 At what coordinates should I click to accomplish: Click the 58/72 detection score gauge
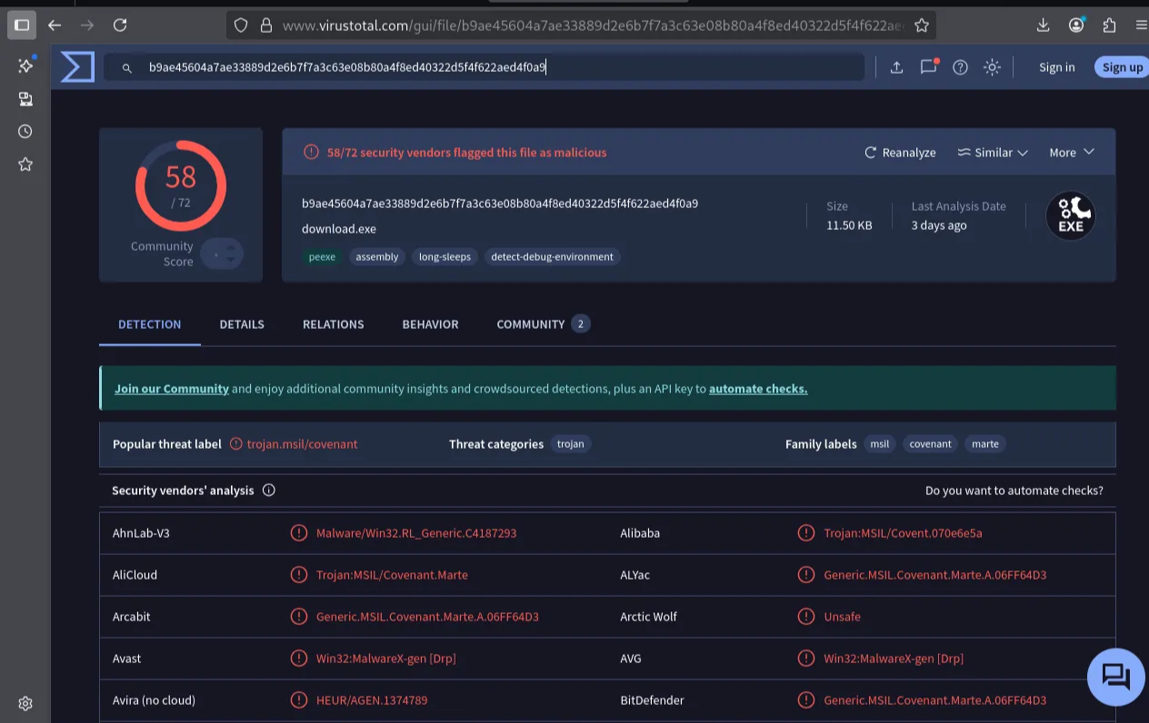181,185
